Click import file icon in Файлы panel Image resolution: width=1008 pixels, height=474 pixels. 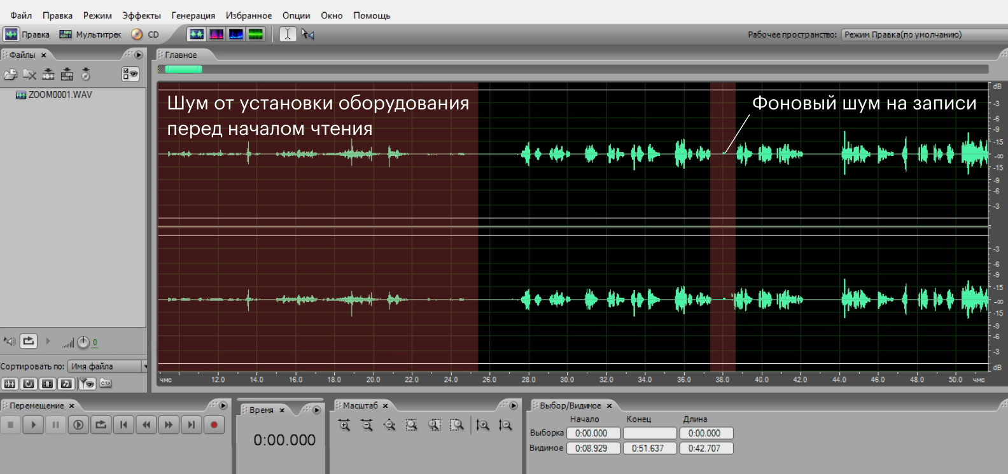tap(10, 74)
